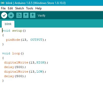Click the first 'delay(500);' line
The height and width of the screenshot is (111, 103).
click(15, 67)
